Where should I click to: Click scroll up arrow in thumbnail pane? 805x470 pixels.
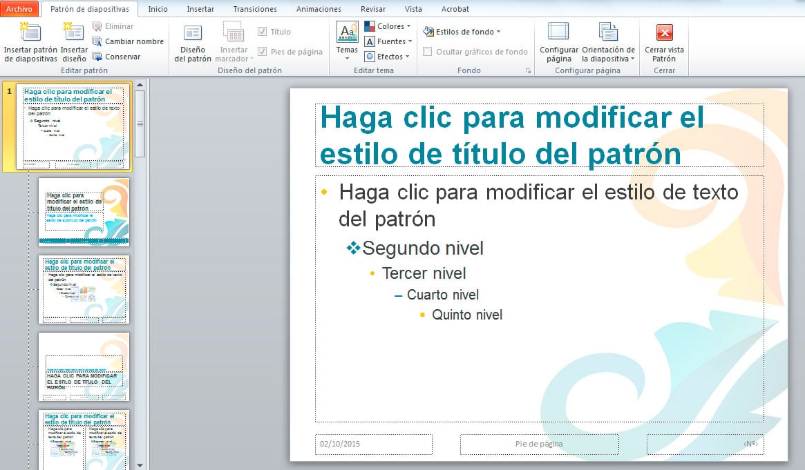click(x=140, y=85)
